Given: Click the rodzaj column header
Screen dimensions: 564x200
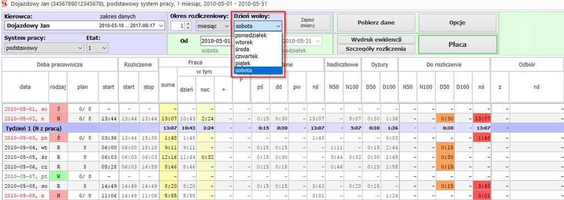Looking at the screenshot, I should pos(58,87).
